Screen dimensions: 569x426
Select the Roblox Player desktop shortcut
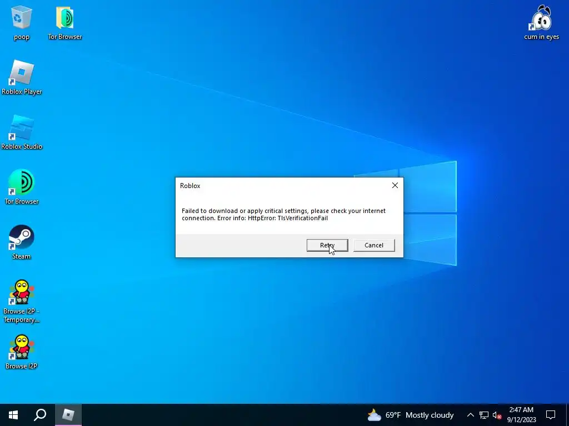pos(22,77)
